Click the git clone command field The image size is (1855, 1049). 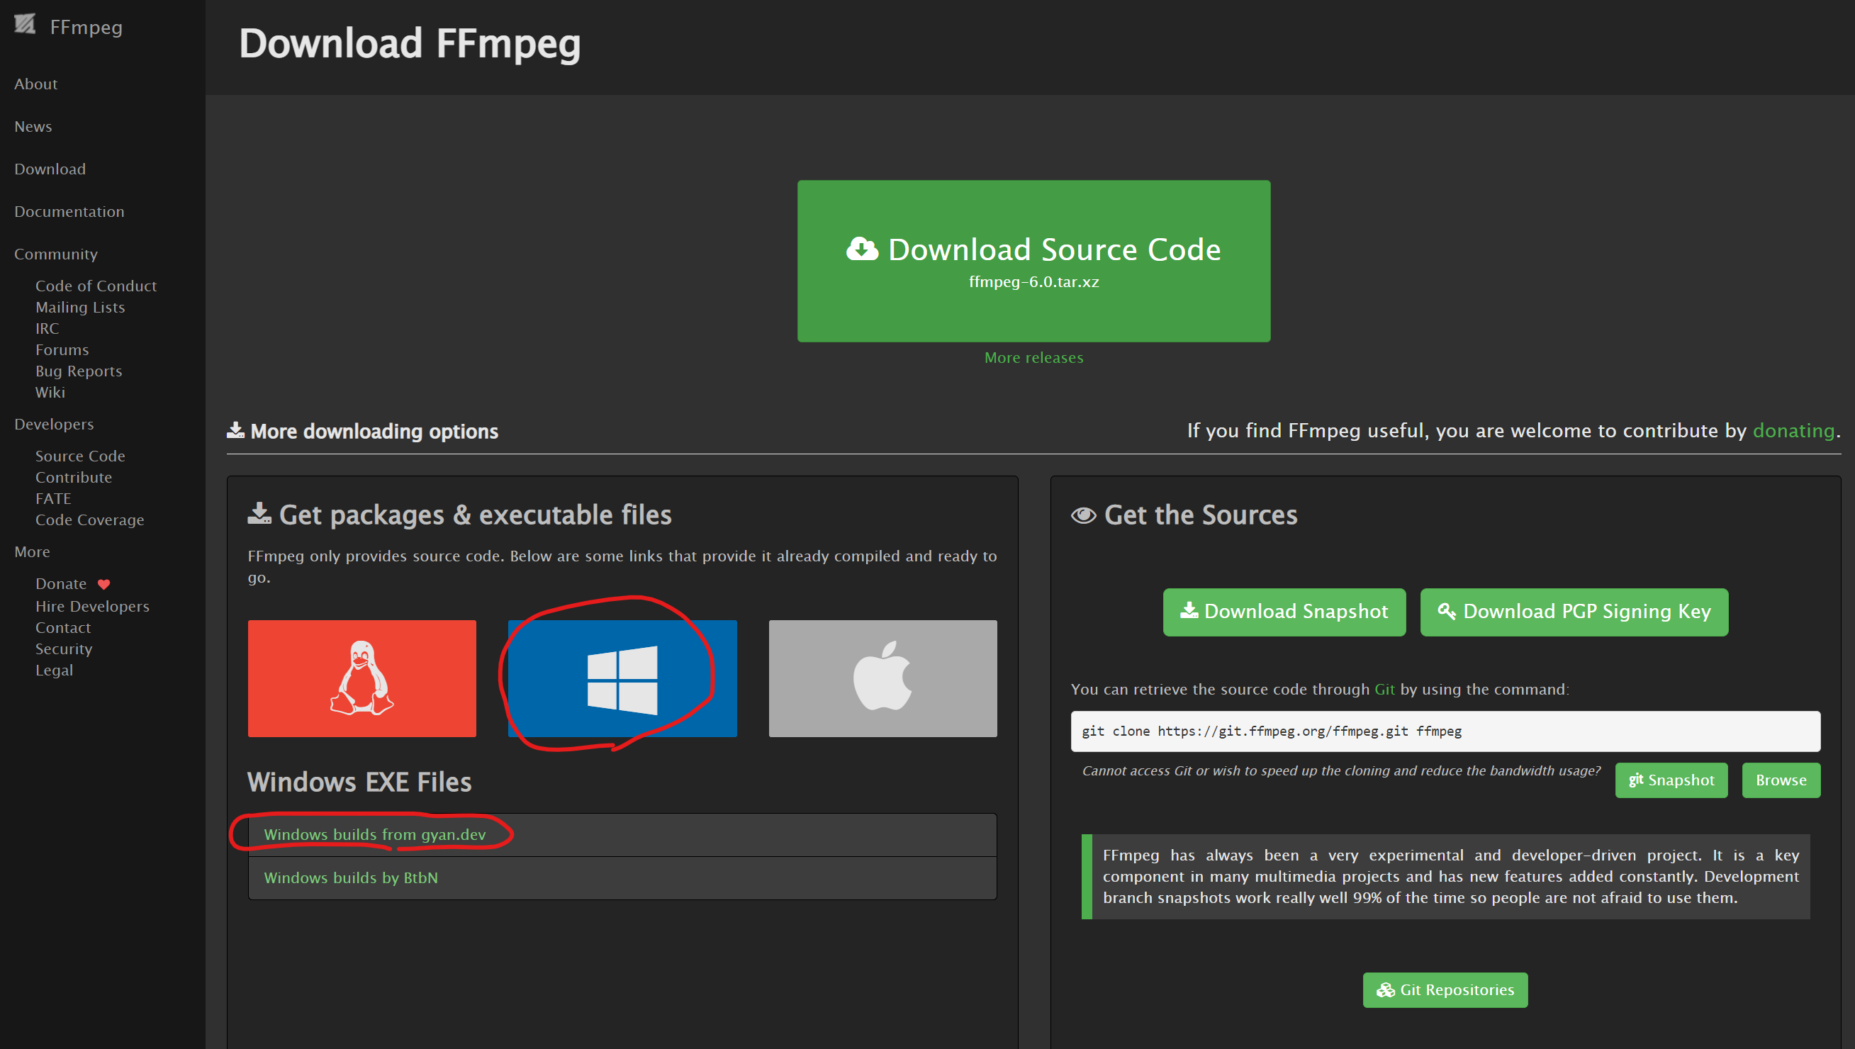pos(1445,731)
